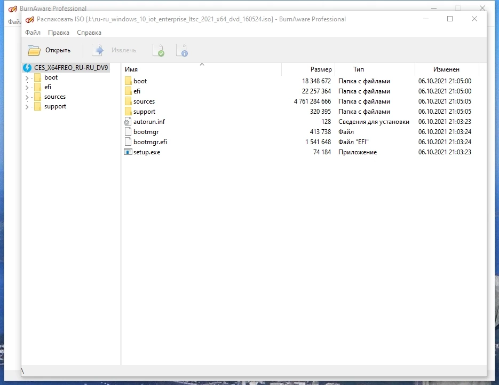Close the background BurnAware Professional window
Viewport: 499px width, 385px height.
(x=482, y=8)
